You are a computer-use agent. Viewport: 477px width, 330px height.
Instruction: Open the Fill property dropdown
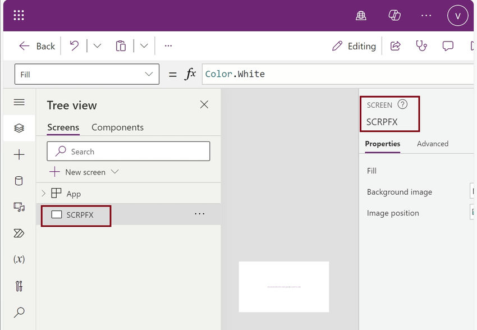86,74
